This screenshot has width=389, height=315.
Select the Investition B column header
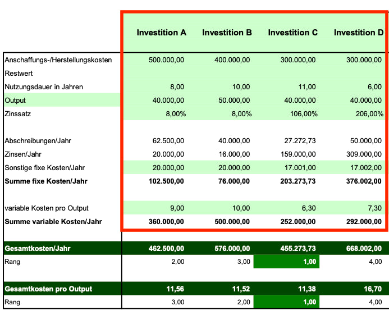pos(227,33)
